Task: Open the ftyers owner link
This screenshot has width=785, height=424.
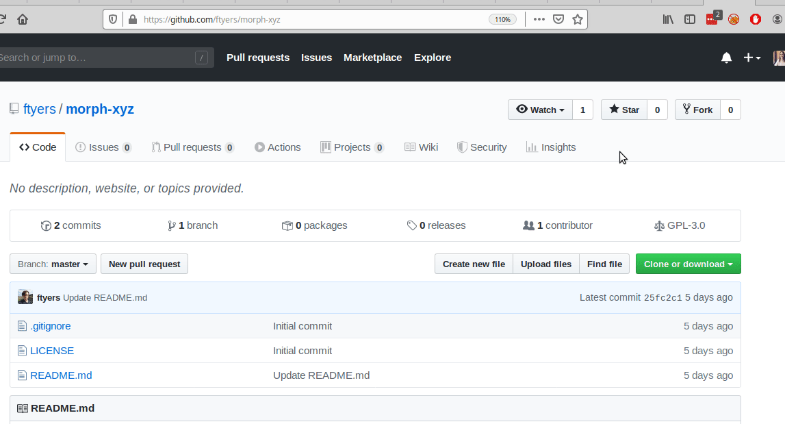Action: [40, 110]
